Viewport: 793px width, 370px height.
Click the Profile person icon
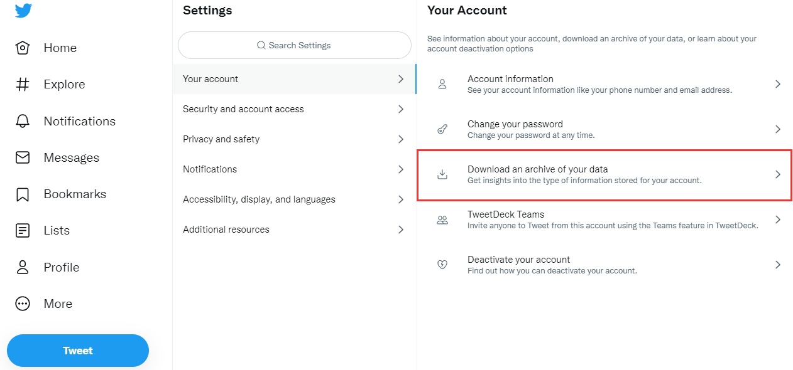[x=22, y=267]
